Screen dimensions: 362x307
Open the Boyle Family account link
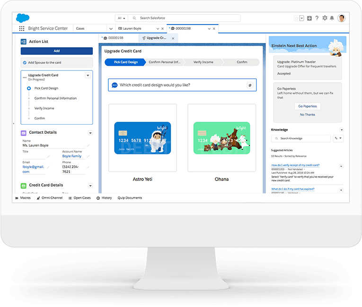[72, 156]
